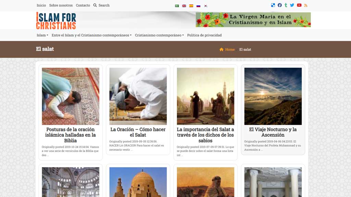This screenshot has height=197, width=351.
Task: Open the YouTube channel icon
Action: [299, 5]
